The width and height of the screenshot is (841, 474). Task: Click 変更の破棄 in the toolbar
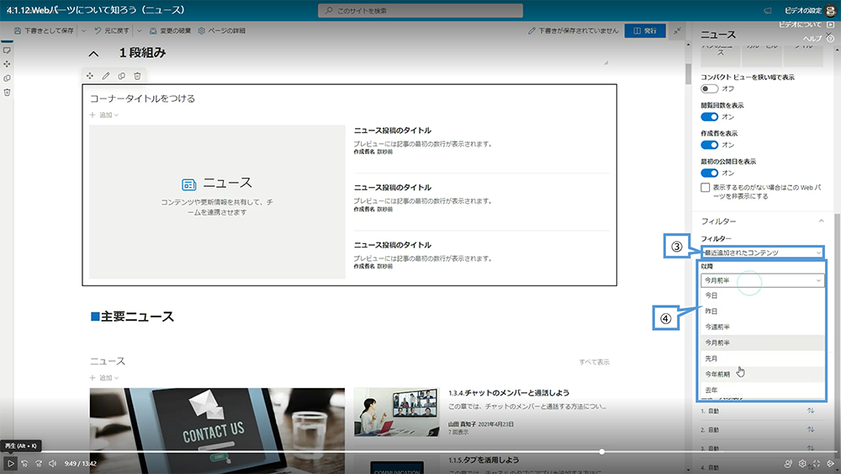pyautogui.click(x=170, y=31)
